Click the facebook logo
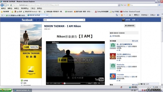Viewport: 163px width, 92px height. [27, 20]
